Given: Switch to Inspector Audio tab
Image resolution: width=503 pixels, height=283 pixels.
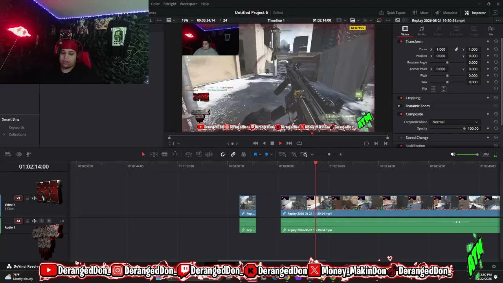Looking at the screenshot, I should pos(422,31).
